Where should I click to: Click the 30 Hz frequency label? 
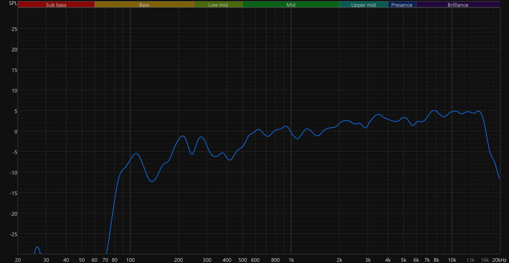click(46, 260)
